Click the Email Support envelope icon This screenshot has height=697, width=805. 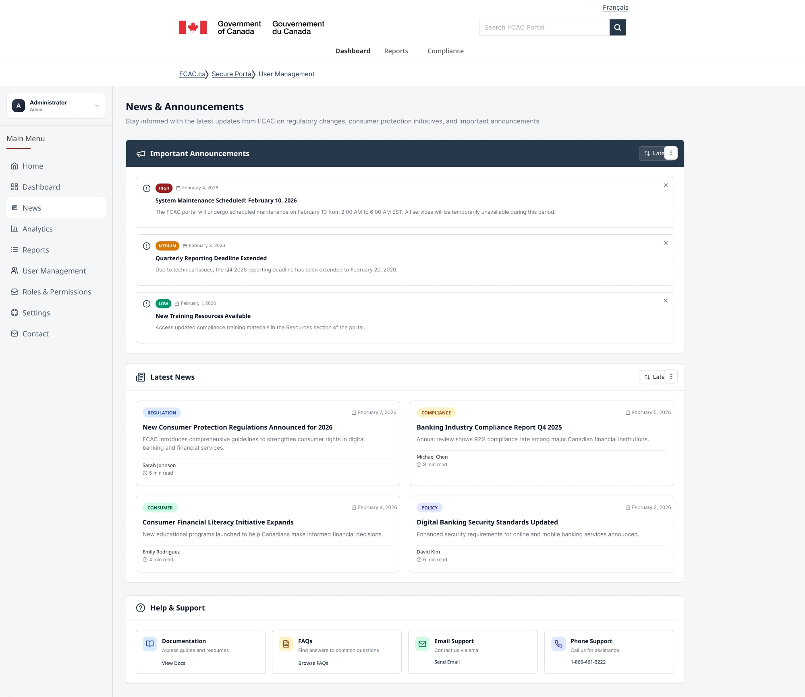click(x=422, y=644)
